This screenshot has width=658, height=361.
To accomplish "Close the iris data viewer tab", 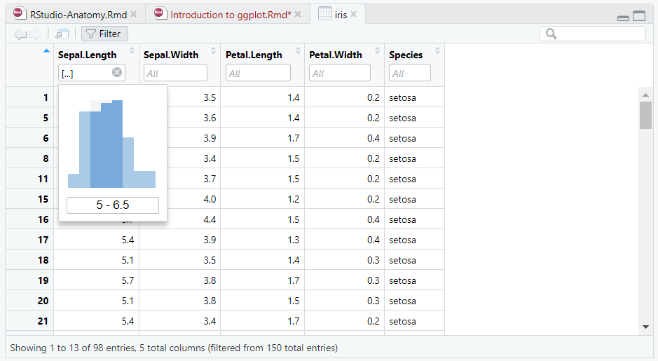I will point(354,14).
